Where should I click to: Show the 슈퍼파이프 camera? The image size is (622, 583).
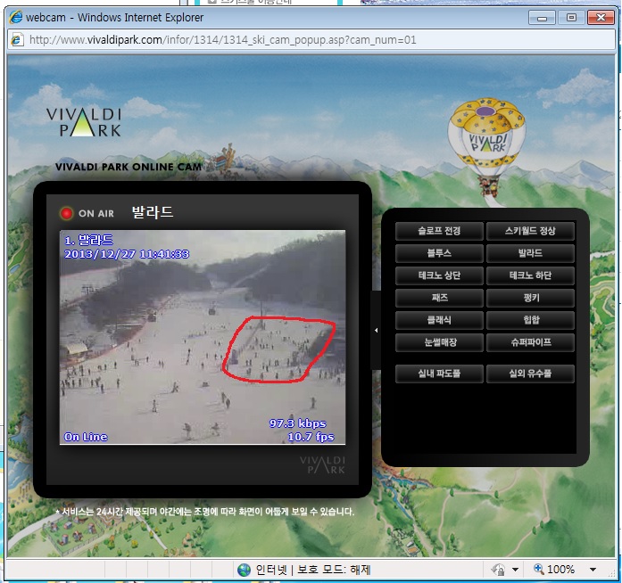point(530,342)
